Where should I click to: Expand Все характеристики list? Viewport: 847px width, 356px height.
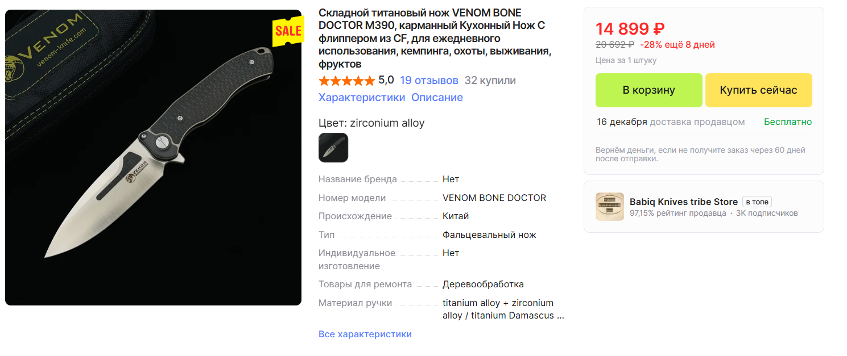(x=365, y=334)
